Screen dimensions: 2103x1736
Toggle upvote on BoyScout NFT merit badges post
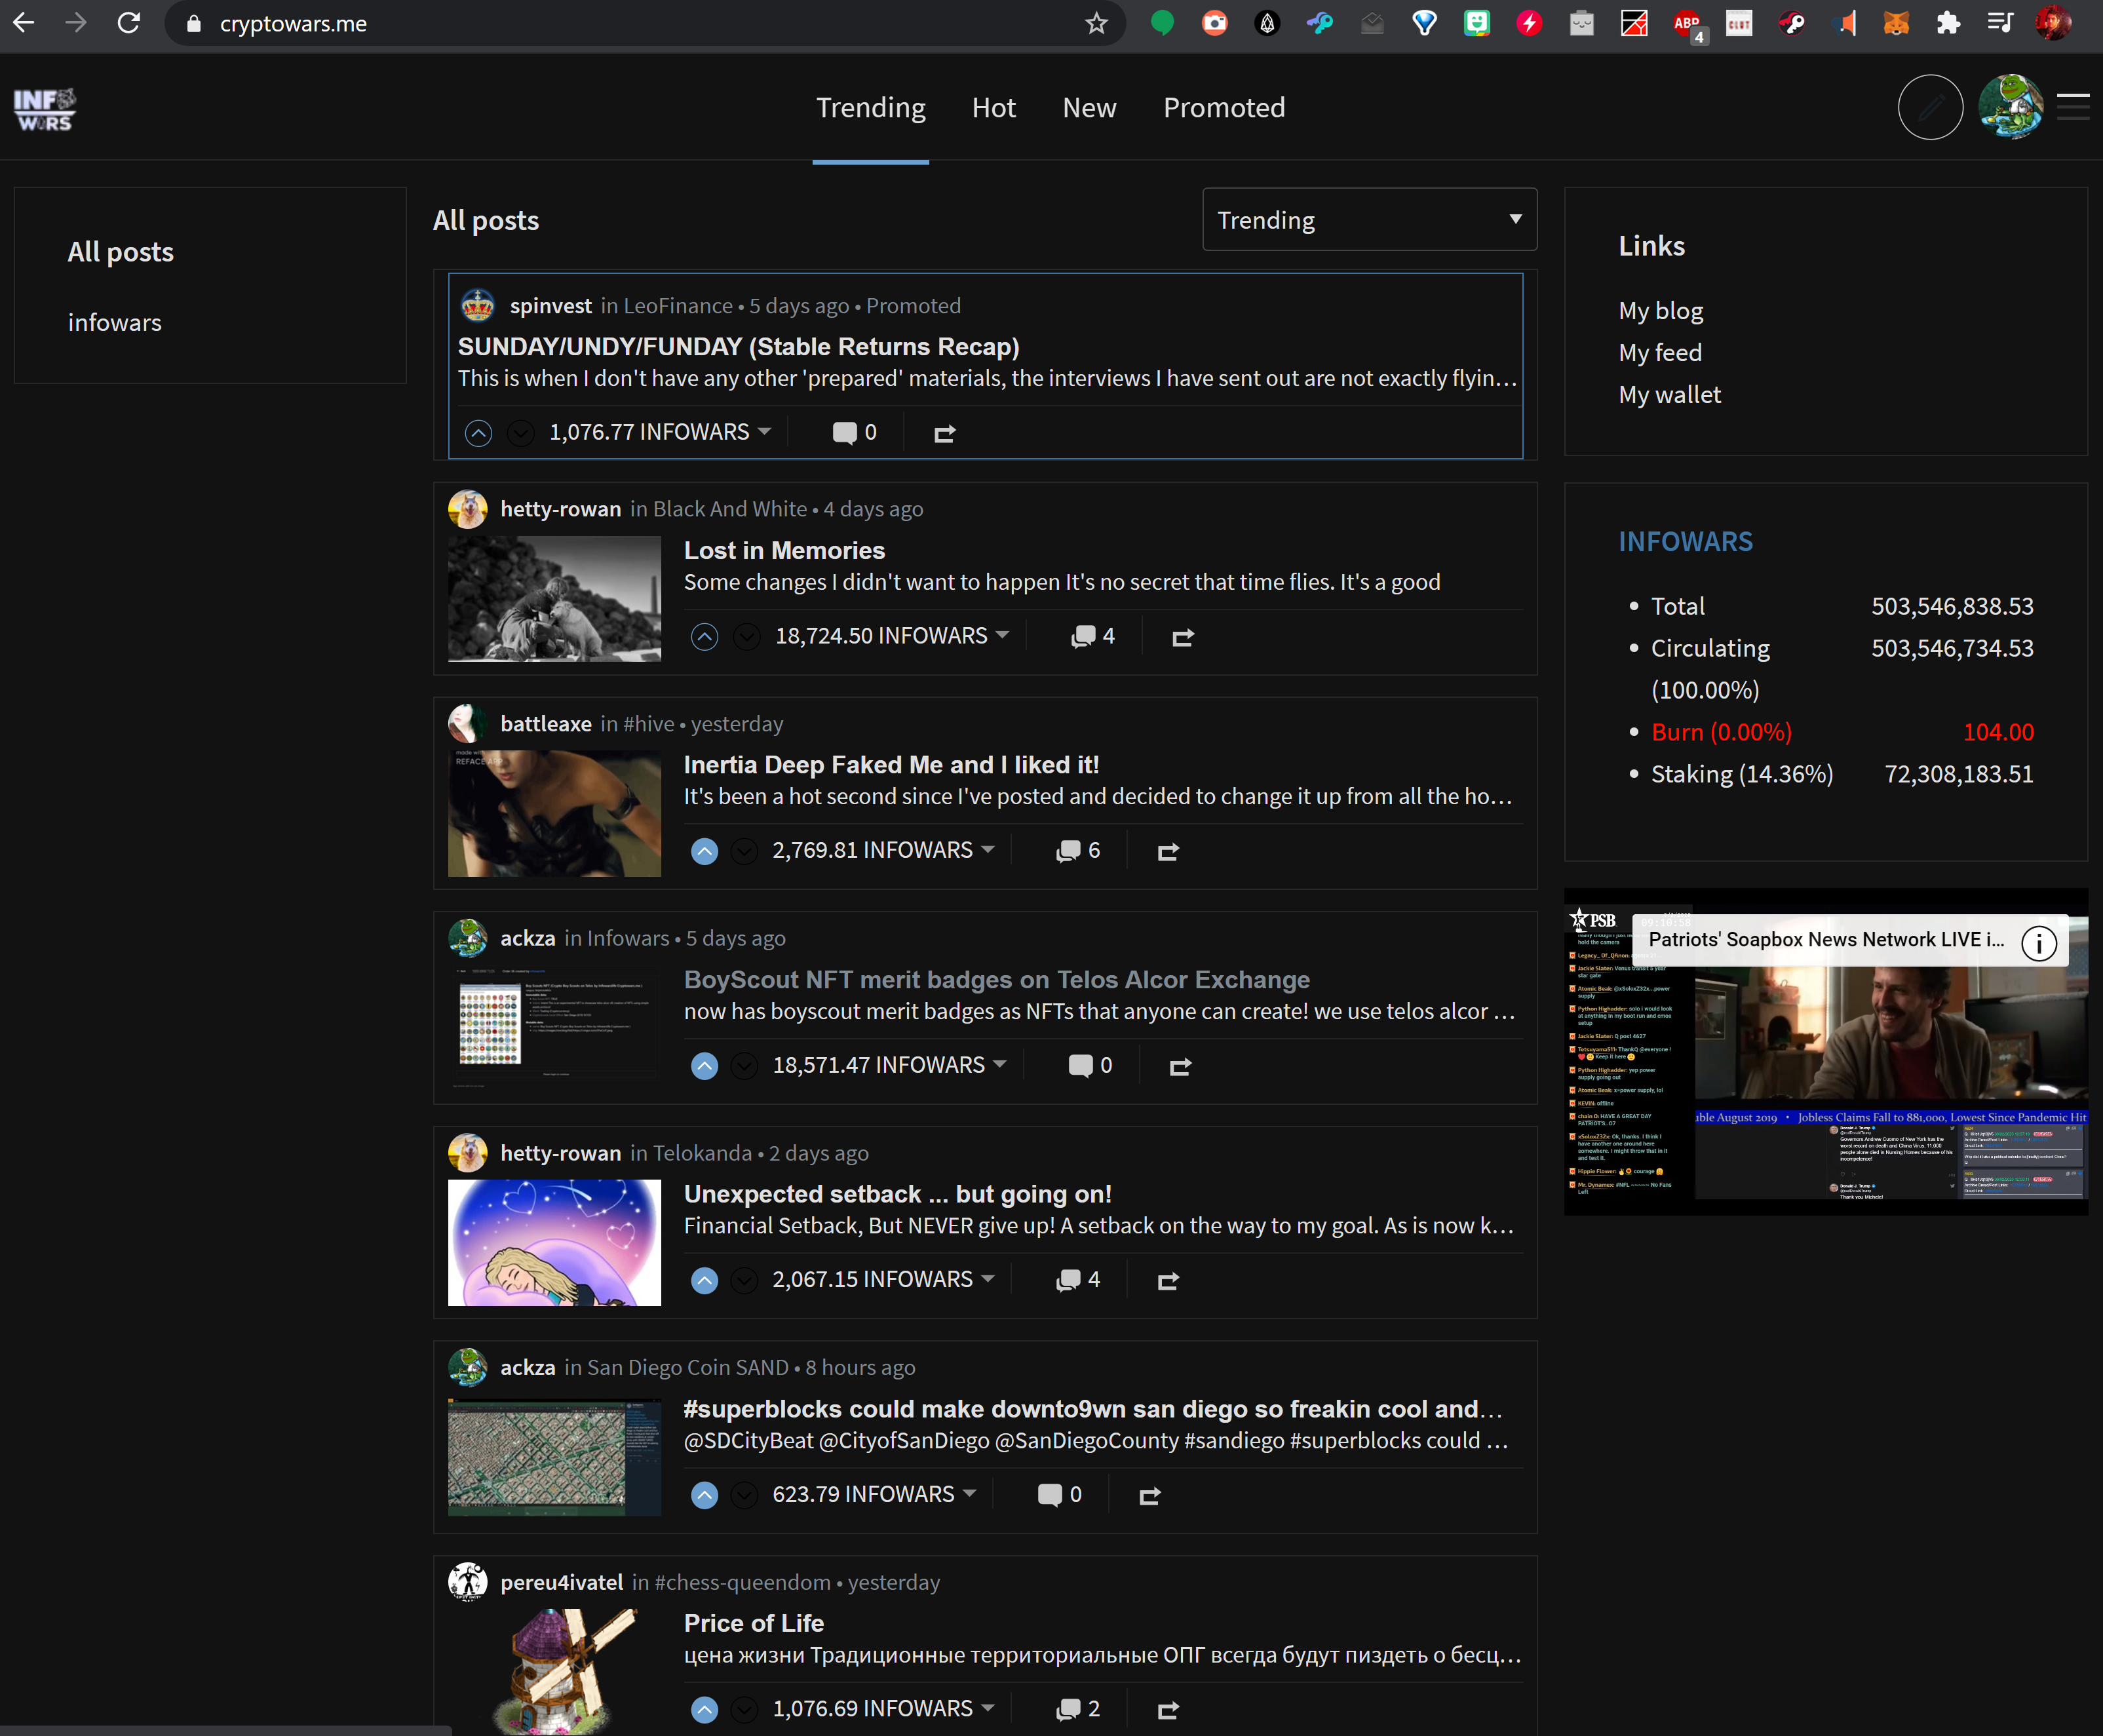(704, 1066)
